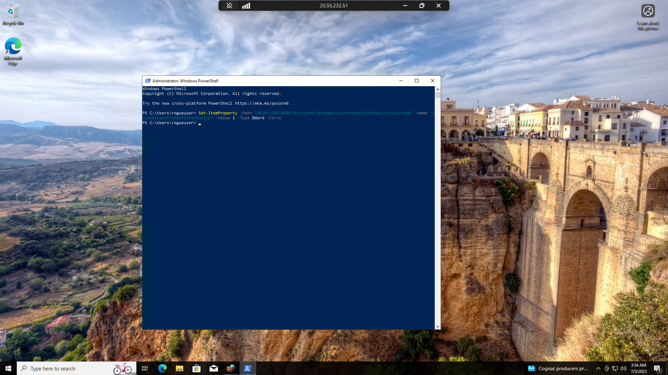668x375 pixels.
Task: Open Microsoft Edge from the taskbar
Action: point(162,368)
